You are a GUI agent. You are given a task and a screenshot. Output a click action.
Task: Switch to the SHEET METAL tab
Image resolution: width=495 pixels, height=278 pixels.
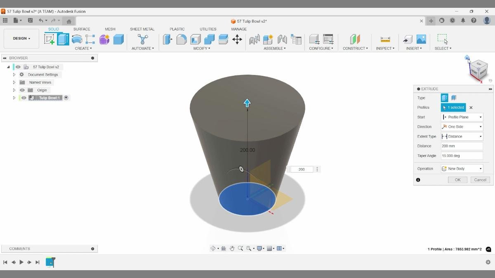pos(142,29)
